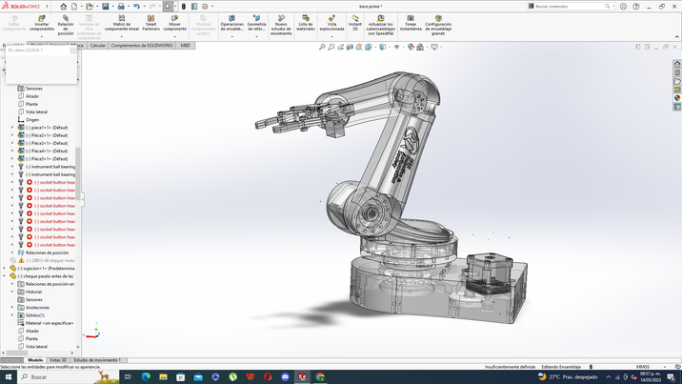
Task: Click the Home icon in the title toolbar
Action: pos(64,7)
